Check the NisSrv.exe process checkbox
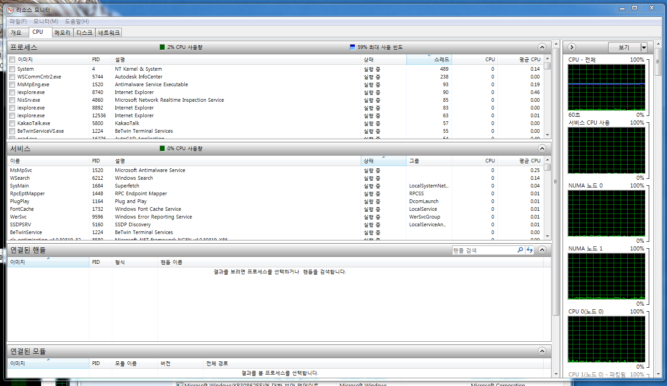The width and height of the screenshot is (667, 386). pyautogui.click(x=12, y=100)
